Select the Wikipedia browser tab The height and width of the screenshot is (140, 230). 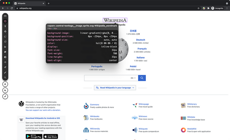[29, 3]
